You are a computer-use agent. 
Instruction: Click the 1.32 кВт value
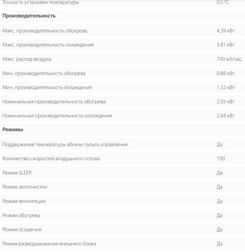[x=225, y=87]
